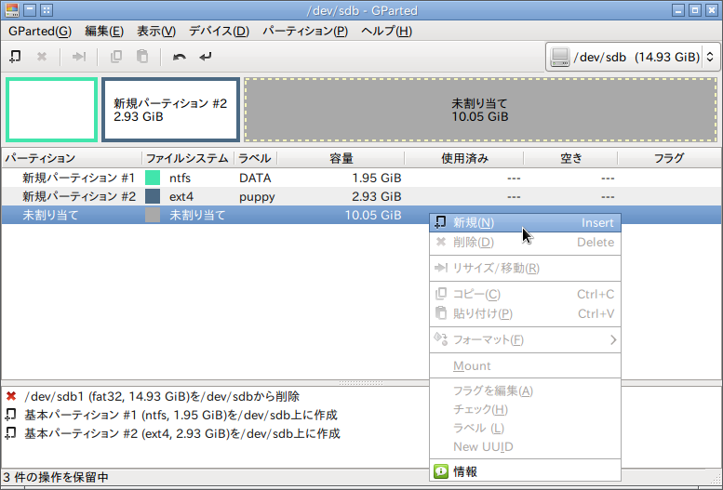The width and height of the screenshot is (723, 490).
Task: Select リサイズ/移動(R) in the context menu
Action: [525, 268]
